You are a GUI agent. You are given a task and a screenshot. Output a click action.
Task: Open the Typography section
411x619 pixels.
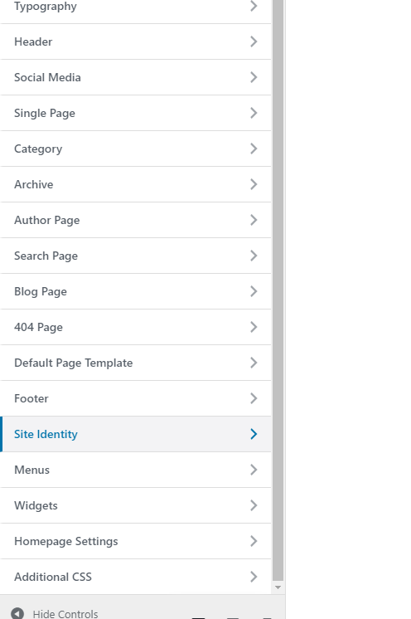point(136,8)
